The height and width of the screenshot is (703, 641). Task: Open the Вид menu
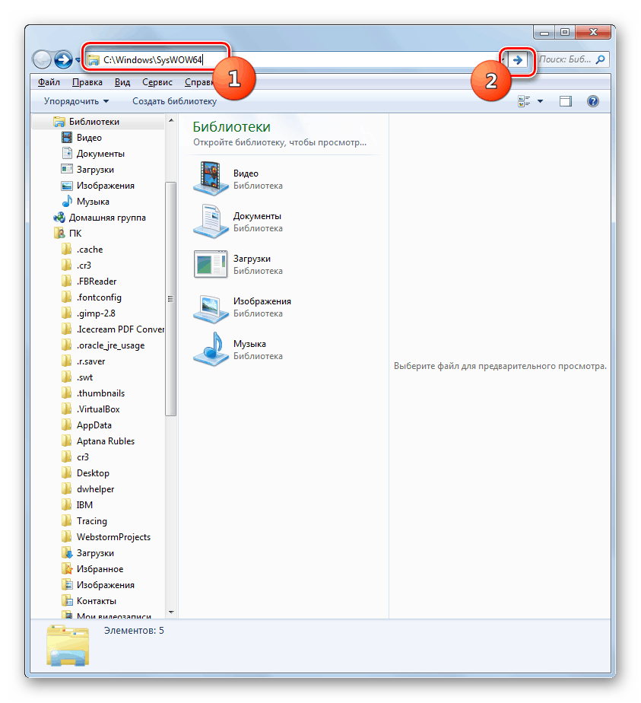click(x=122, y=82)
